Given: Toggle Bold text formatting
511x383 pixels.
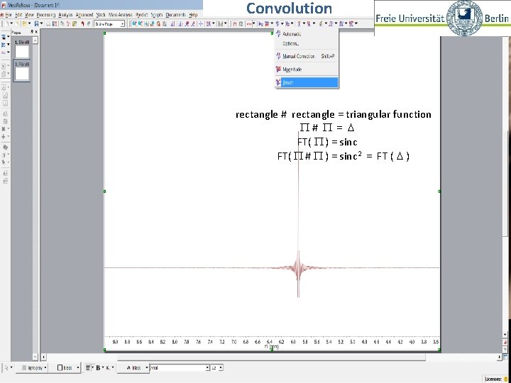Looking at the screenshot, I should click(98, 367).
